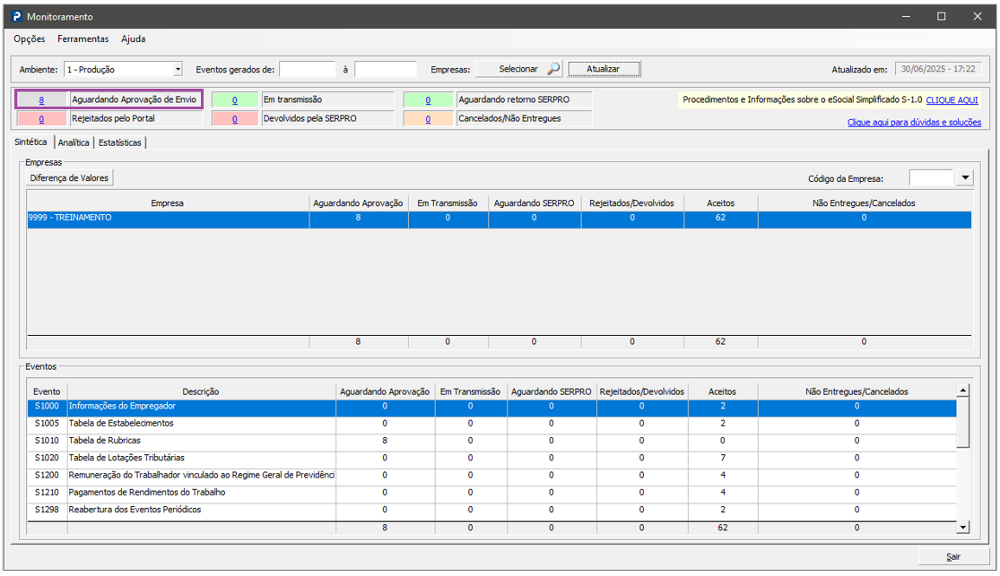The height and width of the screenshot is (576, 1000).
Task: Click Aceitos value 7 for S1020
Action: pyautogui.click(x=723, y=458)
